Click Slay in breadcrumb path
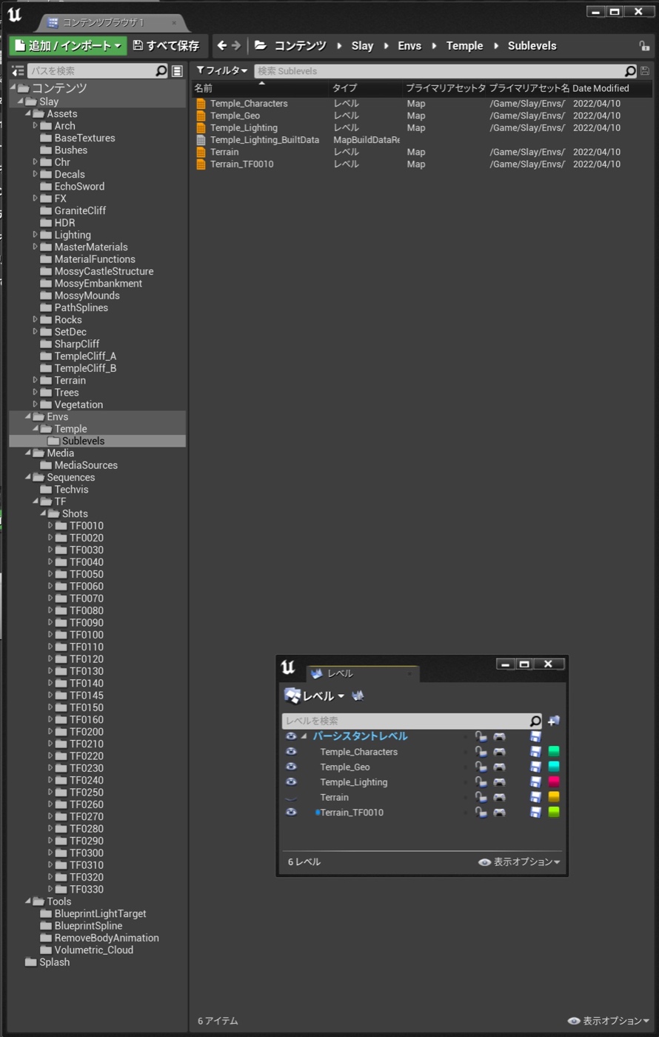This screenshot has height=1037, width=659. pos(362,46)
